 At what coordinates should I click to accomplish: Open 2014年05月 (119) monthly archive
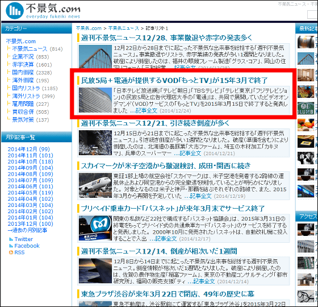[x=31, y=193]
